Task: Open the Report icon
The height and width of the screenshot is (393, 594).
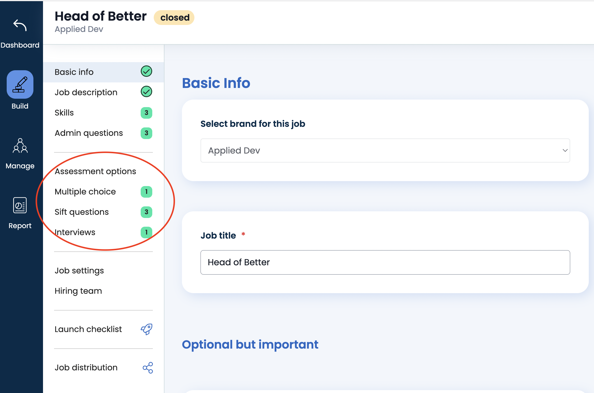Action: point(20,205)
